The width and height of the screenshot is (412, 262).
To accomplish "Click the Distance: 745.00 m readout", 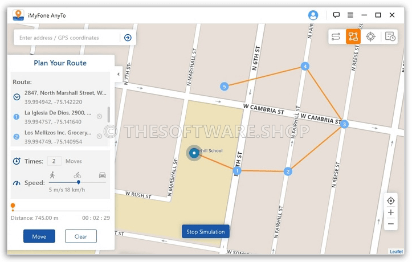I will click(34, 218).
